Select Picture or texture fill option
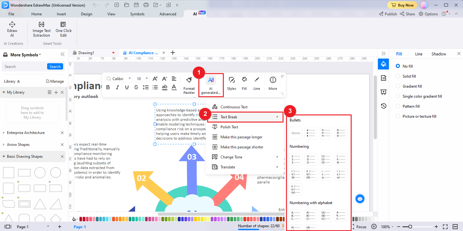 click(x=416, y=116)
